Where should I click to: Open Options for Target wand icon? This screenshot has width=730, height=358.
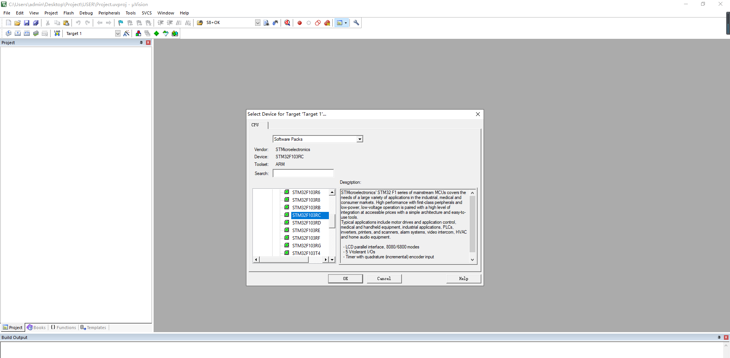(x=127, y=33)
